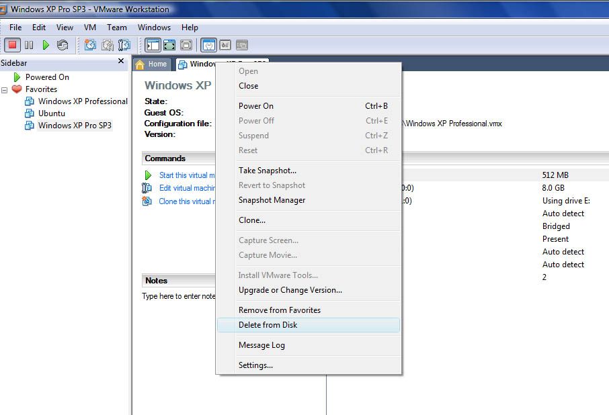This screenshot has width=609, height=415.
Task: Click the Console view toolbar icon
Action: point(241,45)
